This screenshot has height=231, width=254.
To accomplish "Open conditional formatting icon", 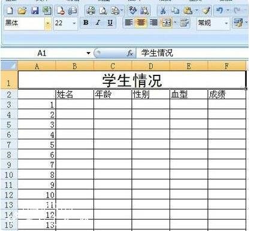I will (x=238, y=23).
